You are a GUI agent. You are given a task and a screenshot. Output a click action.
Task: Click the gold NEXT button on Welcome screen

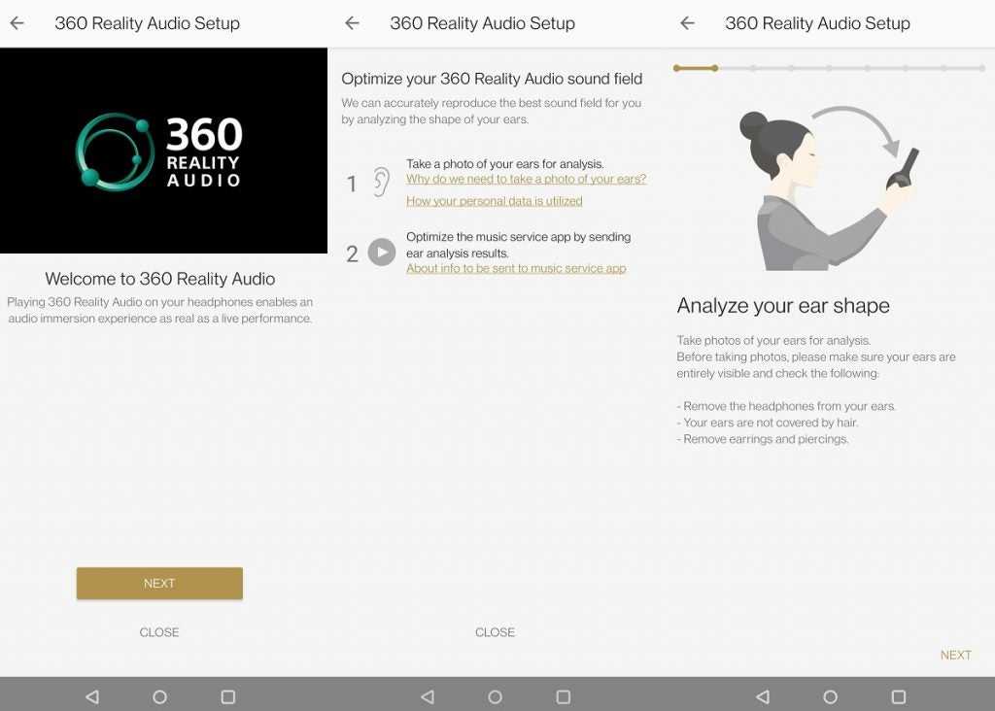point(159,584)
